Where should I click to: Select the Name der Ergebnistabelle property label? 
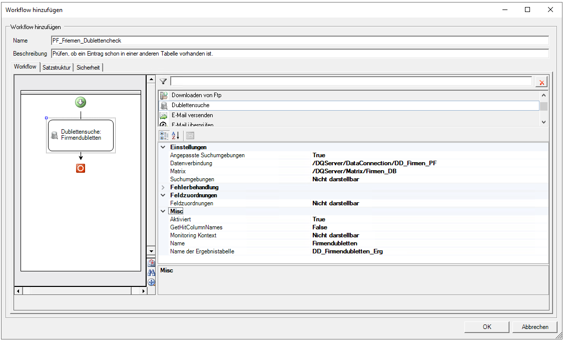tap(202, 251)
